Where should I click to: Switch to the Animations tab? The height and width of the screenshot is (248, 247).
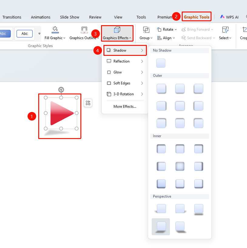click(41, 17)
